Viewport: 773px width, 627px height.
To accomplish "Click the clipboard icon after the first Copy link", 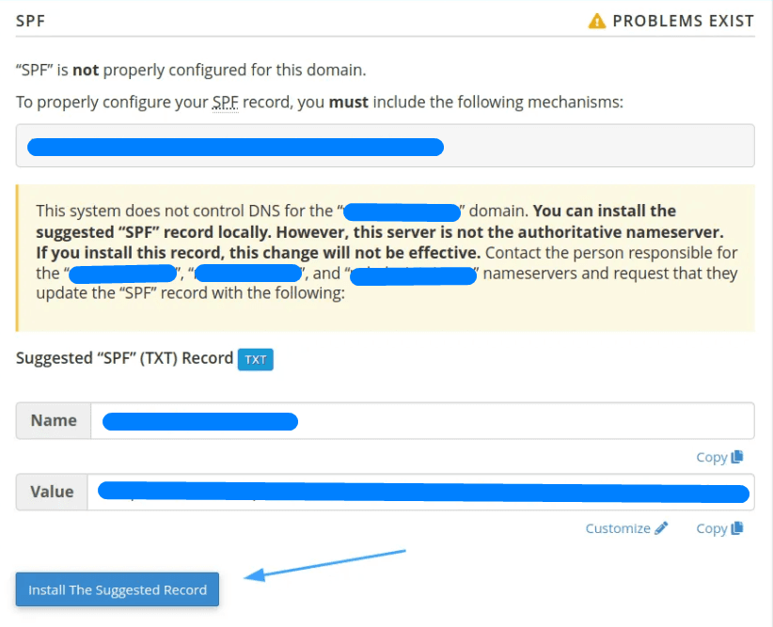I will (x=737, y=456).
